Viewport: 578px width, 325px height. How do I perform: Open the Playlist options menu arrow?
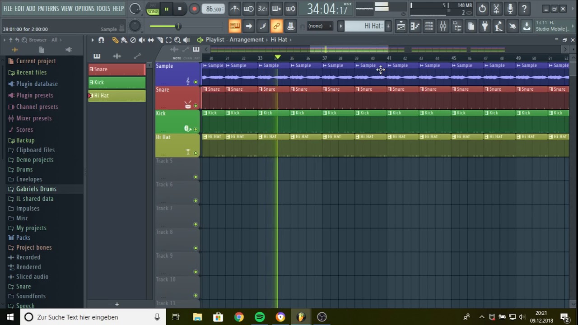tap(93, 40)
